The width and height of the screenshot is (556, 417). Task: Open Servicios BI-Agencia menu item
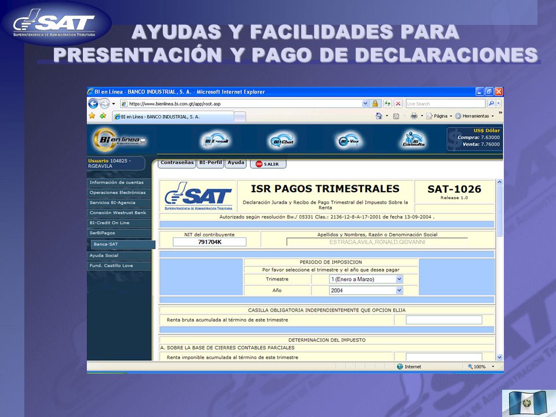pos(119,203)
